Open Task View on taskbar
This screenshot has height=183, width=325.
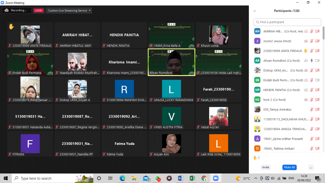click(x=110, y=178)
